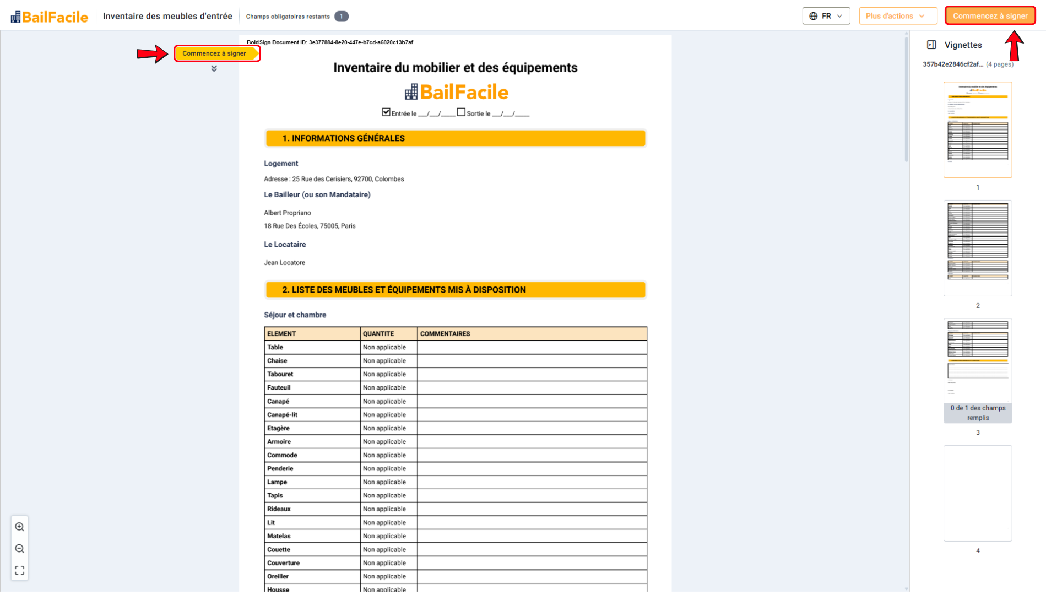Click the Table row label
Image resolution: width=1046 pixels, height=595 pixels.
275,348
